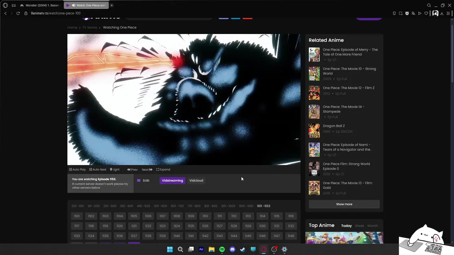454x255 pixels.
Task: Select the Vidcloud server
Action: [196, 180]
